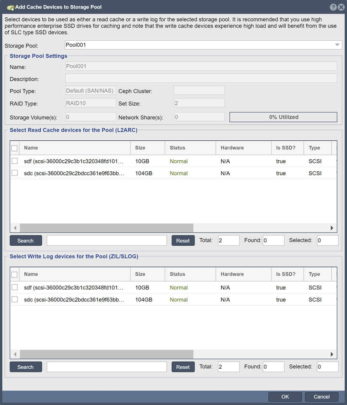This screenshot has width=347, height=405.
Task: Sort Write Log table by Type column
Action: pyautogui.click(x=318, y=274)
